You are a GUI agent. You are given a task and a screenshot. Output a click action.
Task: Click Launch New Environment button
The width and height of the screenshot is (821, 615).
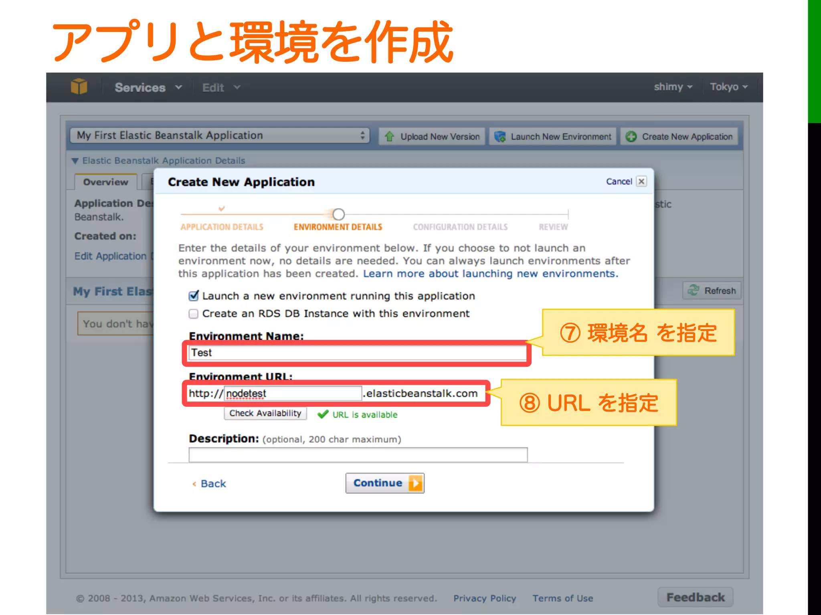coord(553,137)
